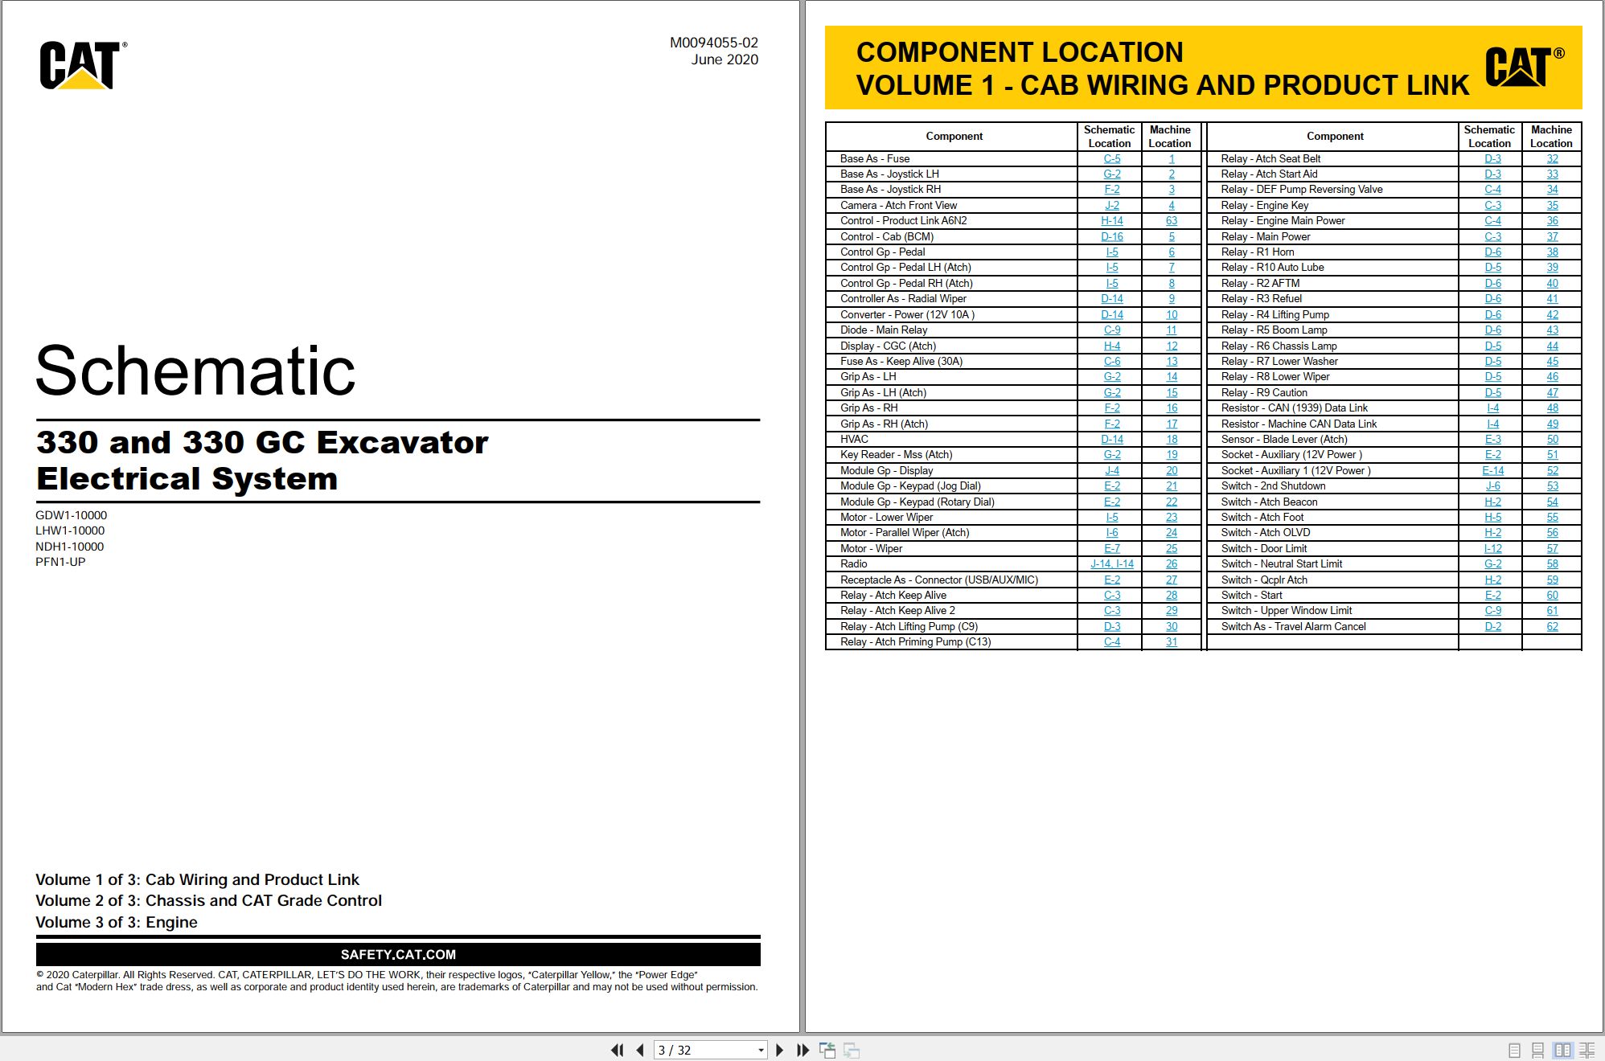Follow link C-9 for Switch - Upper Window Limit
This screenshot has height=1061, width=1605.
(x=1492, y=610)
